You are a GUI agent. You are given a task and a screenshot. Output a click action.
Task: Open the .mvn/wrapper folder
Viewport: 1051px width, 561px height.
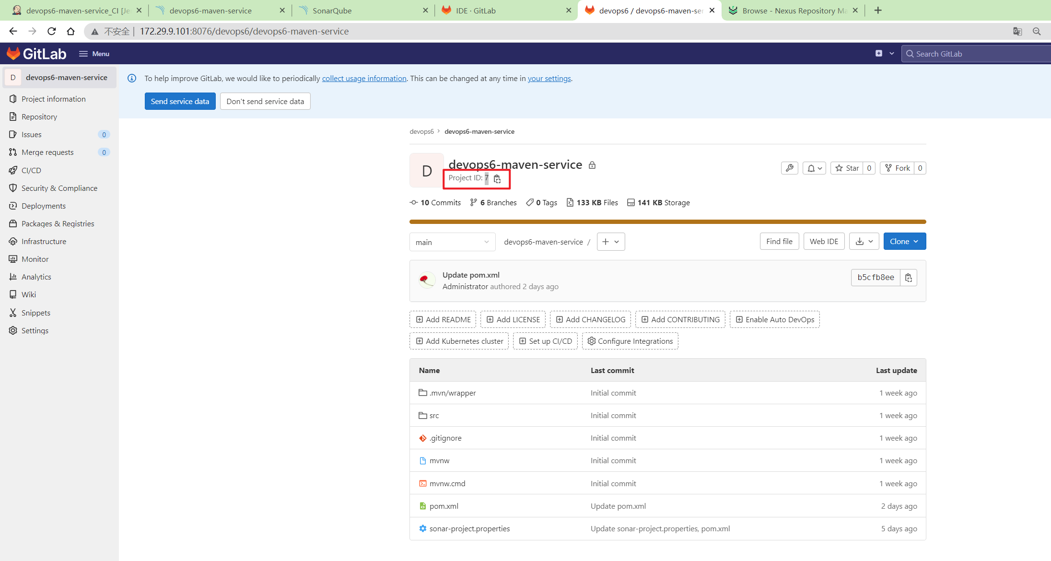[x=453, y=393]
